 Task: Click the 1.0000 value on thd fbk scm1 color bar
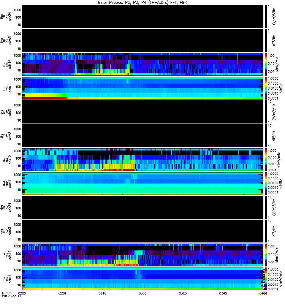pos(273,174)
